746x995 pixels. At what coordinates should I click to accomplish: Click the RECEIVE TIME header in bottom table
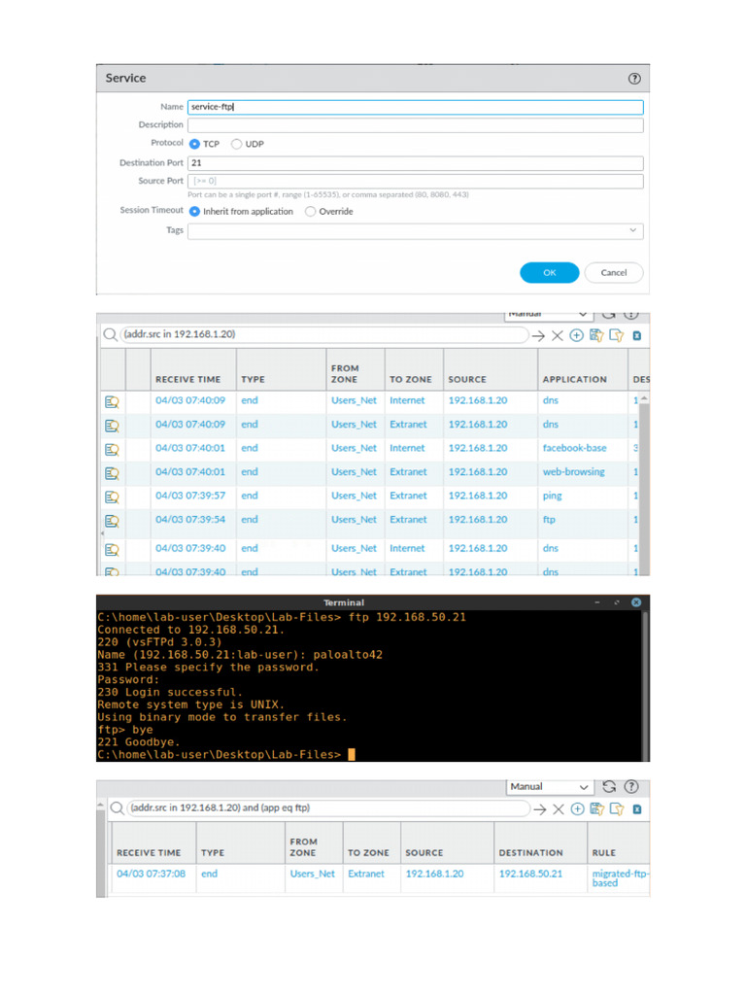click(149, 852)
